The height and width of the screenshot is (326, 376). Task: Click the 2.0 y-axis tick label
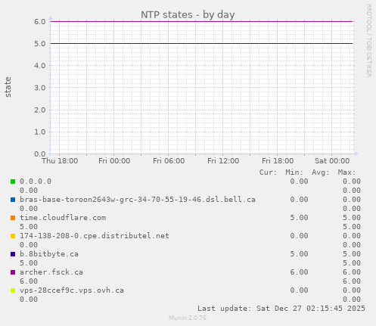point(40,110)
